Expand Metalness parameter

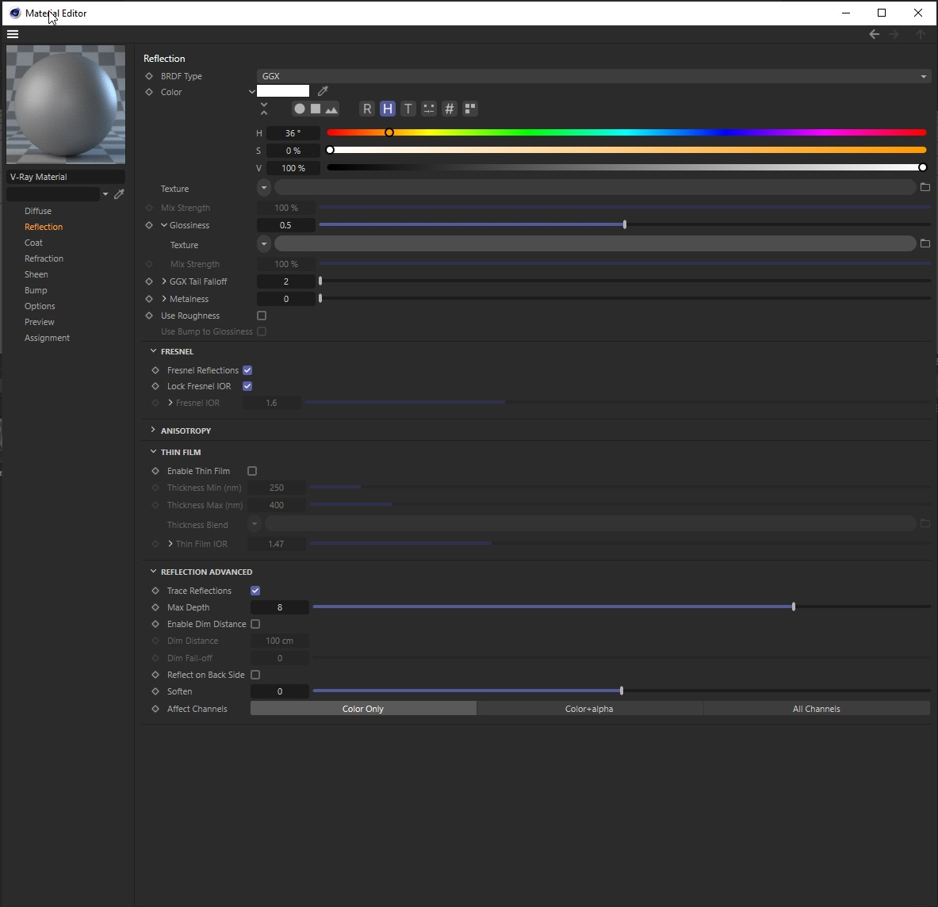[164, 299]
